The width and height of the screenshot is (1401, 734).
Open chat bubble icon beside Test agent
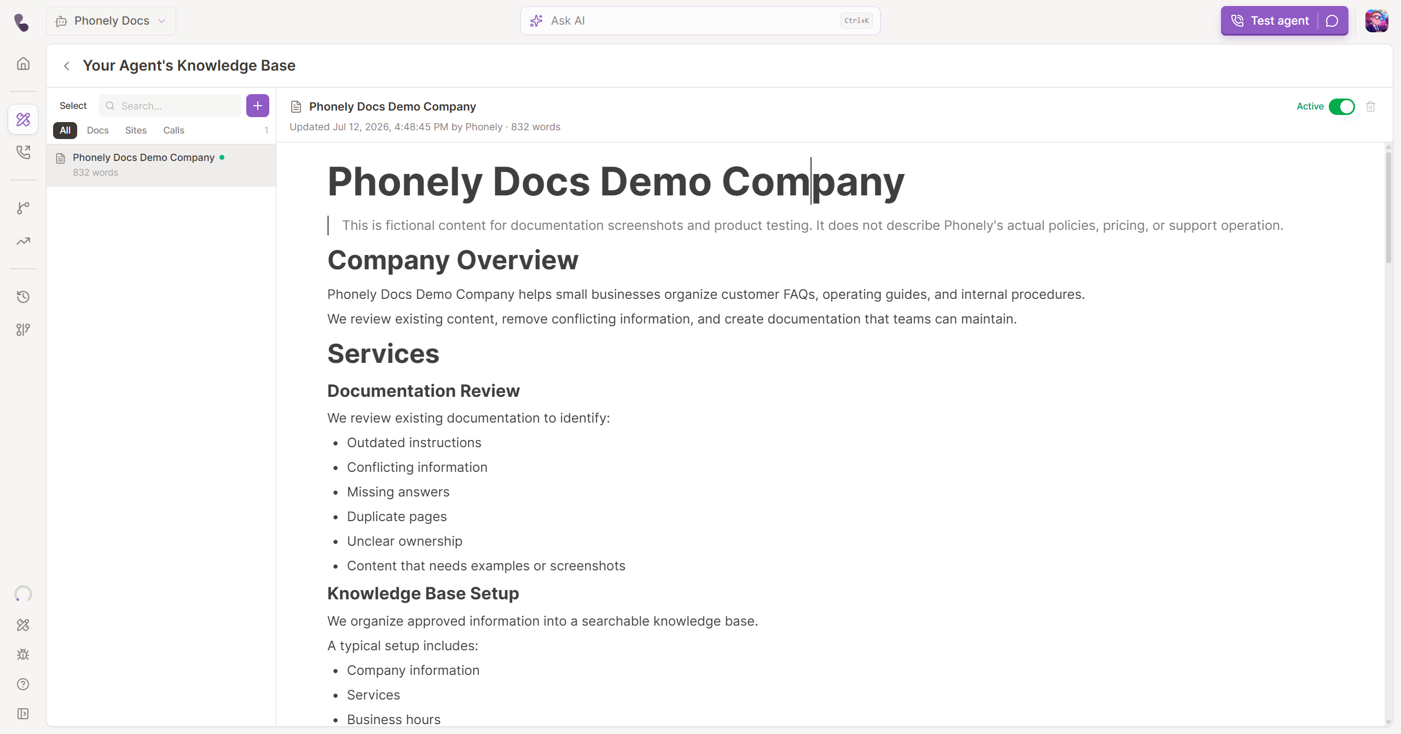pyautogui.click(x=1333, y=21)
